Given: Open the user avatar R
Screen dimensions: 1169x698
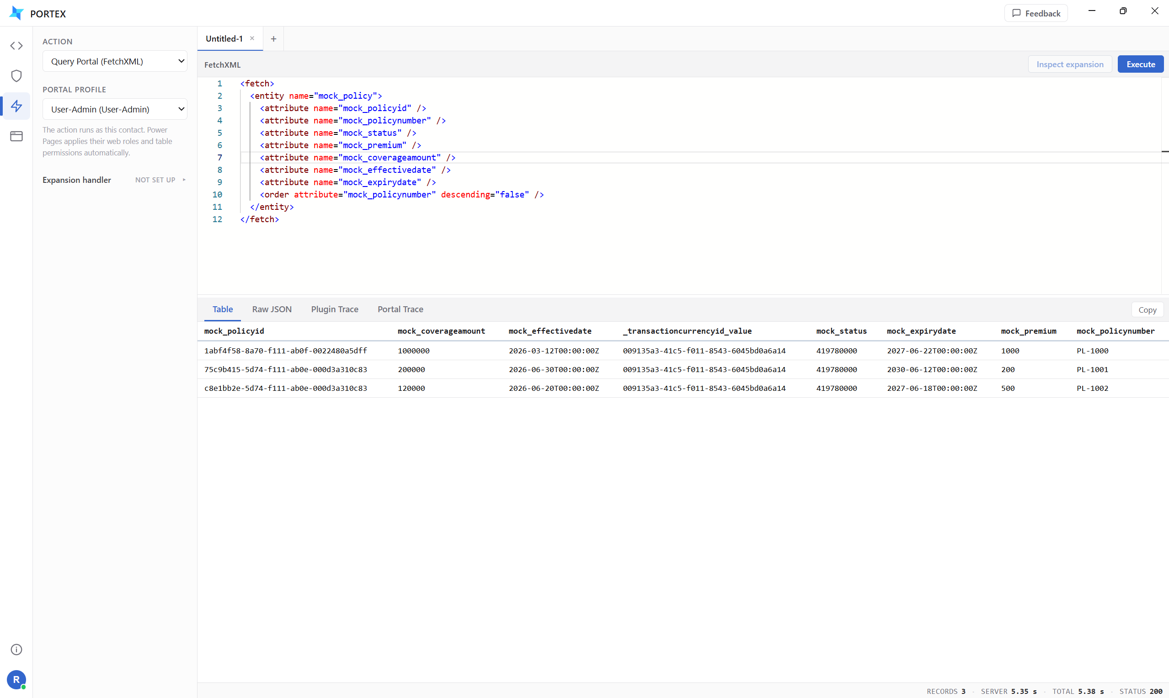Looking at the screenshot, I should click(x=16, y=679).
